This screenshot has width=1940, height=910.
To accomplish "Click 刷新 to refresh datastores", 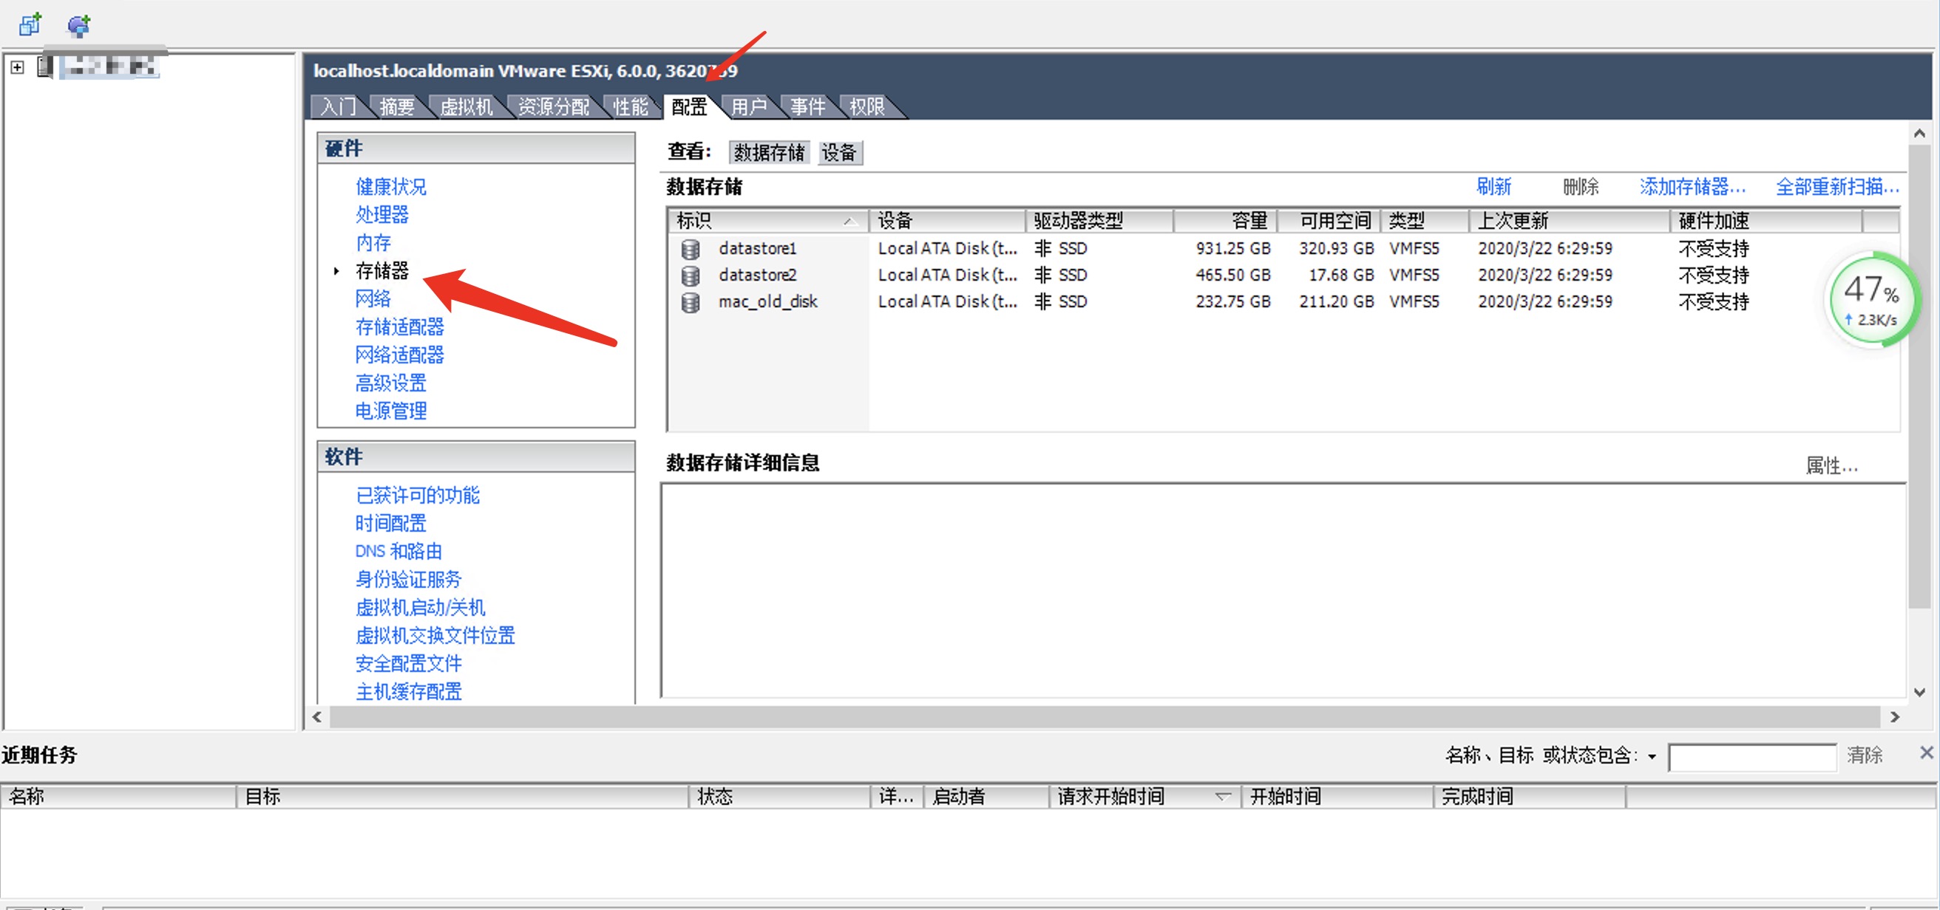I will click(x=1493, y=187).
